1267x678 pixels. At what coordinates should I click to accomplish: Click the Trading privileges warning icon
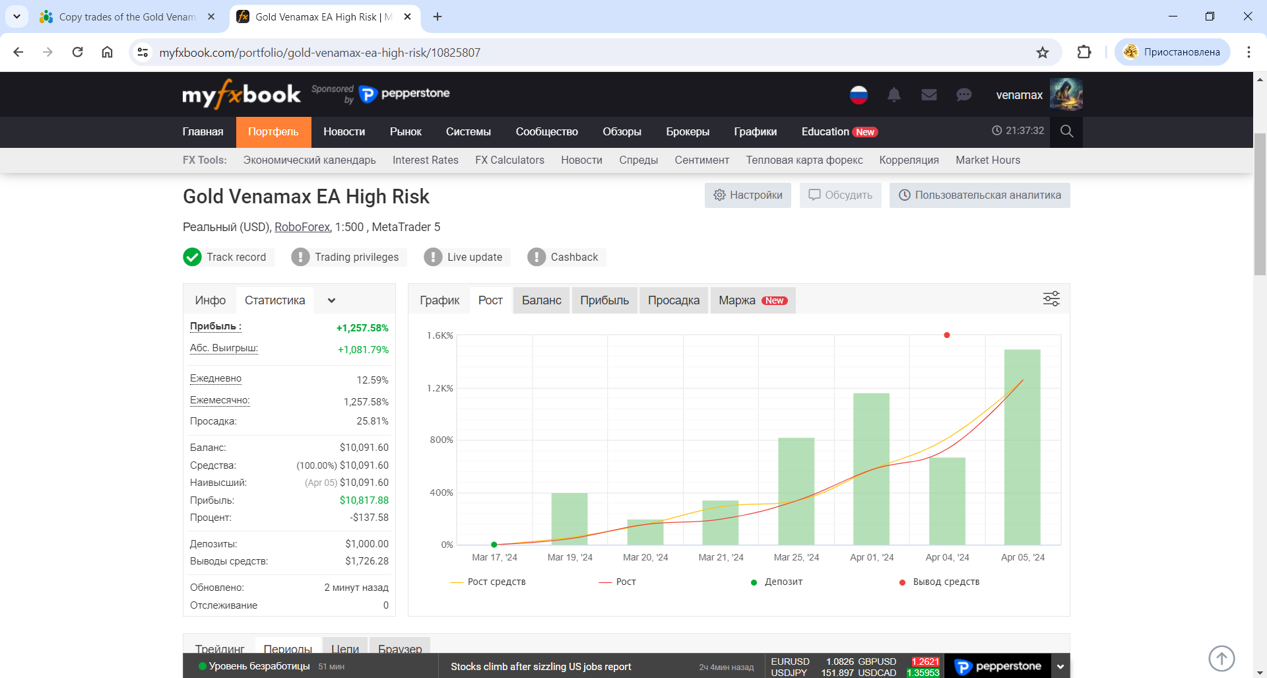[x=300, y=257]
